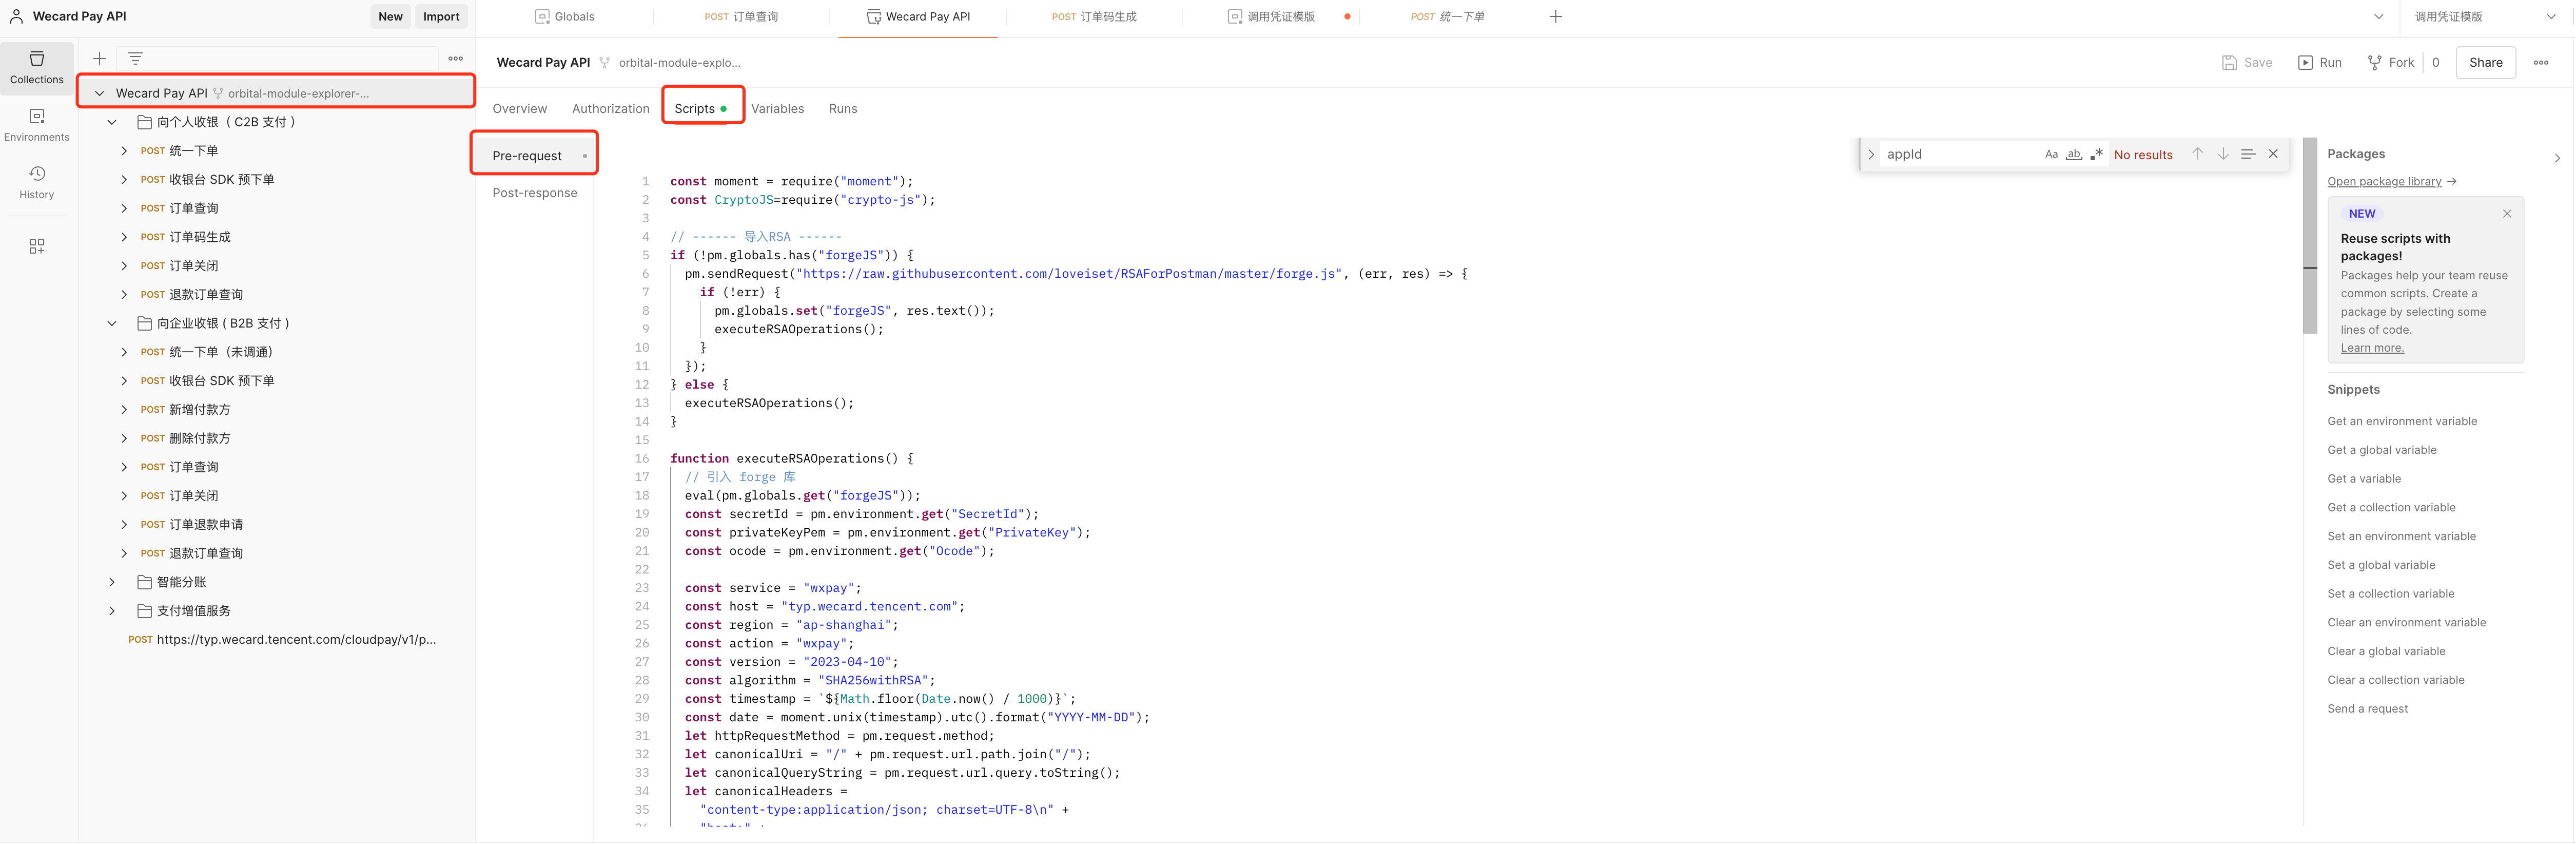
Task: Open the three-dot menu beside Share
Action: click(x=2541, y=62)
